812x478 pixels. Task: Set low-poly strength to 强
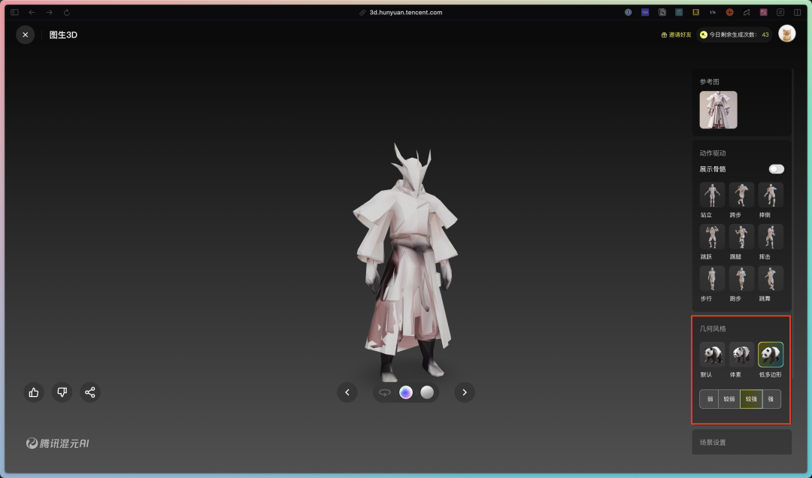[x=771, y=399]
